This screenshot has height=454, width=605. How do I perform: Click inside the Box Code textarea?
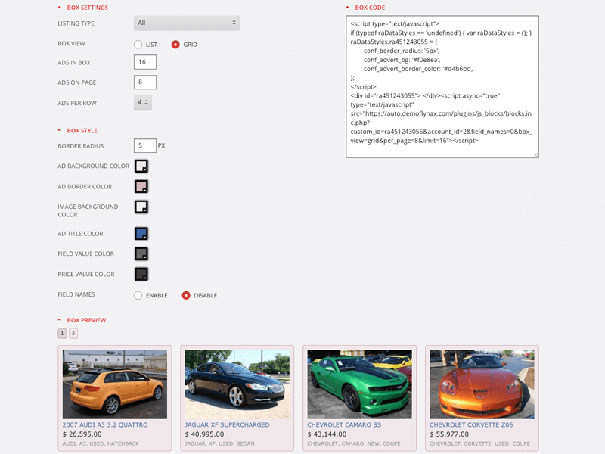442,87
